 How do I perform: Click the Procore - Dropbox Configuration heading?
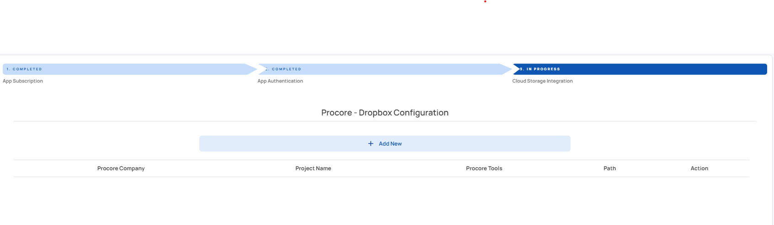pos(385,113)
